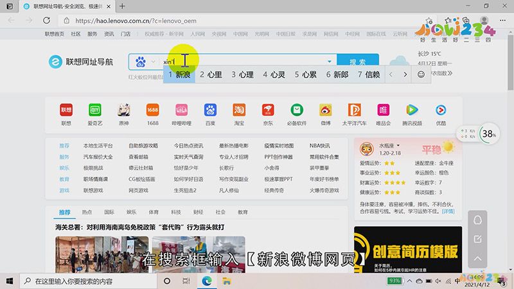Expand the search engine selector dropdown
The image size is (514, 289).
(153, 62)
